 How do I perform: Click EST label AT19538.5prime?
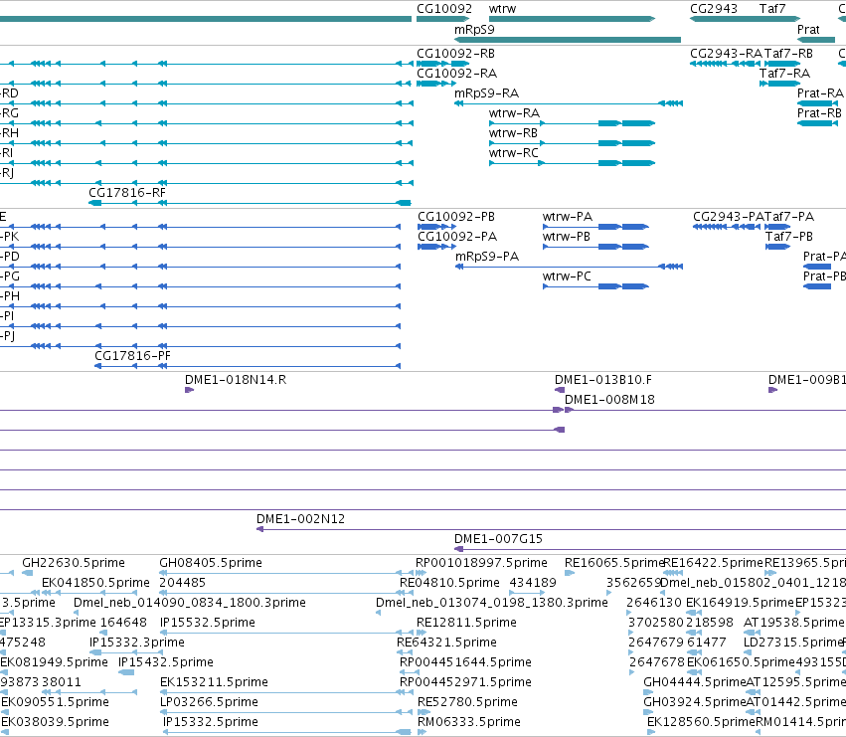point(793,623)
